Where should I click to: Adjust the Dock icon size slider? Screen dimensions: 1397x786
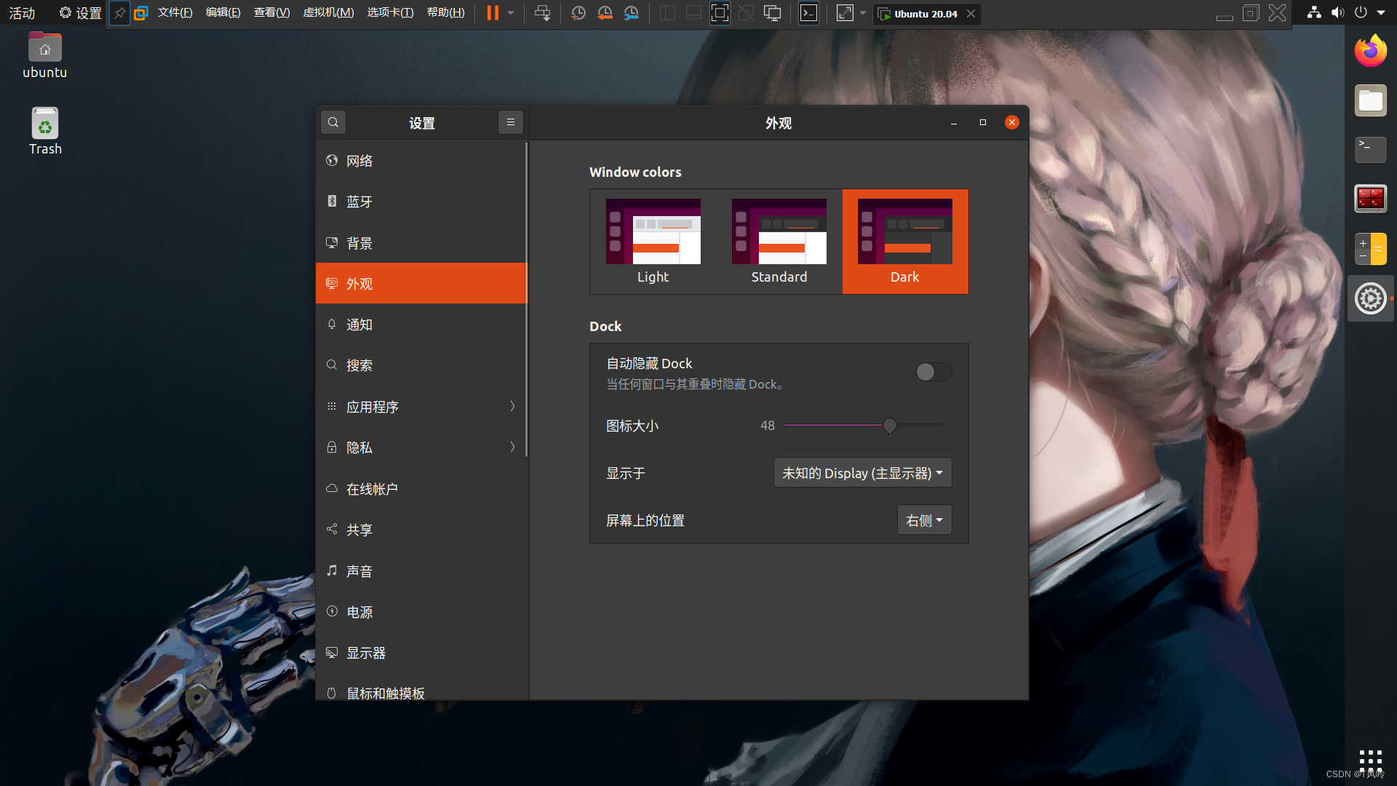tap(890, 426)
